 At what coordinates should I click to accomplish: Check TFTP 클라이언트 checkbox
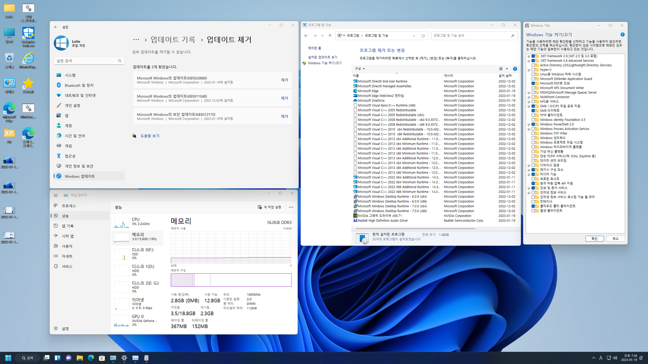[533, 115]
